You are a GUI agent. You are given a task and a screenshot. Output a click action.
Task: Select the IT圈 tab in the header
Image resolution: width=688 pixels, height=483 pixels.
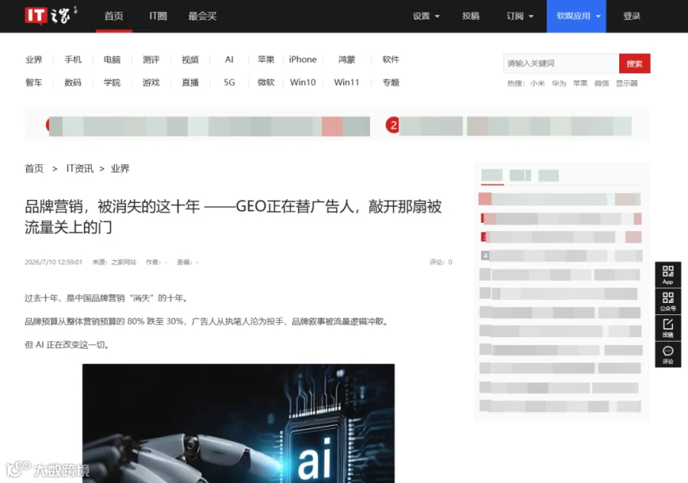pos(158,16)
